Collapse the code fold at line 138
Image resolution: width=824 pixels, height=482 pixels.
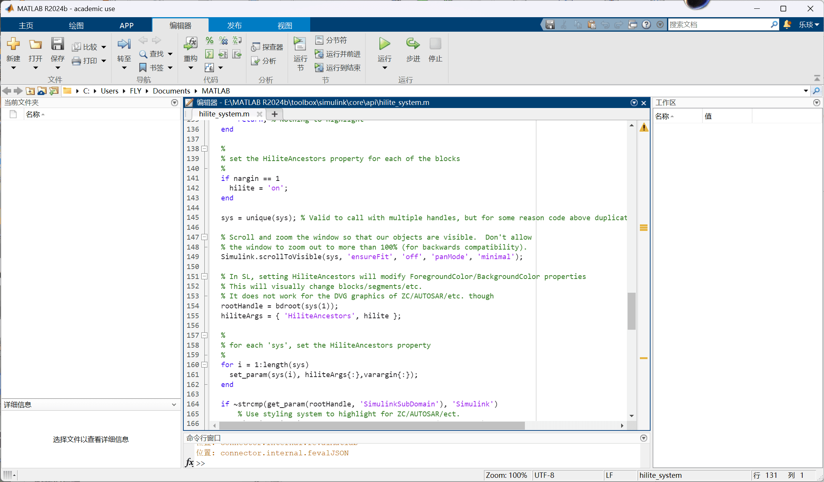tap(205, 149)
